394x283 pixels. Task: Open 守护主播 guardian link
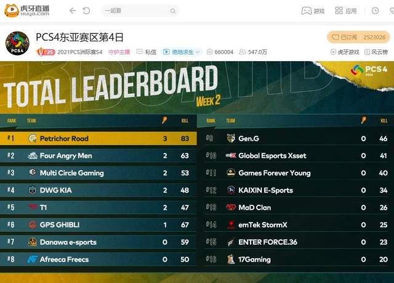pos(119,52)
